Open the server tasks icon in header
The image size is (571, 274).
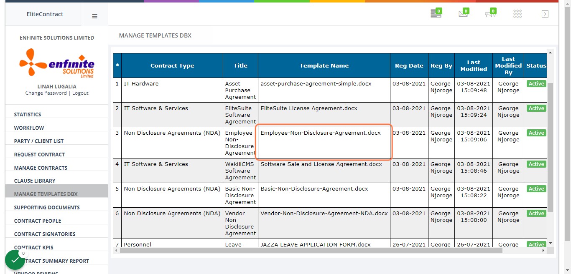click(x=436, y=14)
